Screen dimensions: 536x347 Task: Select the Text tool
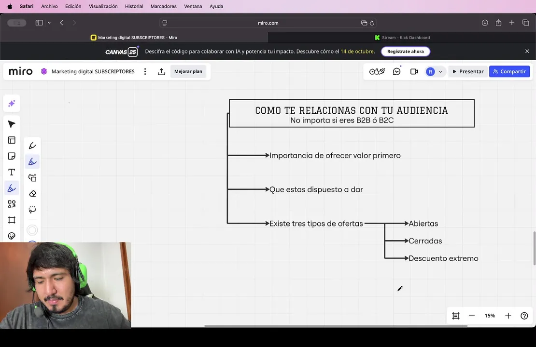[12, 173]
